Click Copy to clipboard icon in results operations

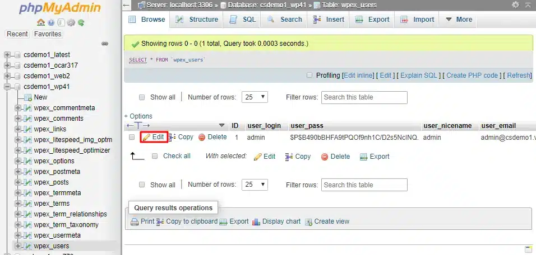pyautogui.click(x=160, y=222)
